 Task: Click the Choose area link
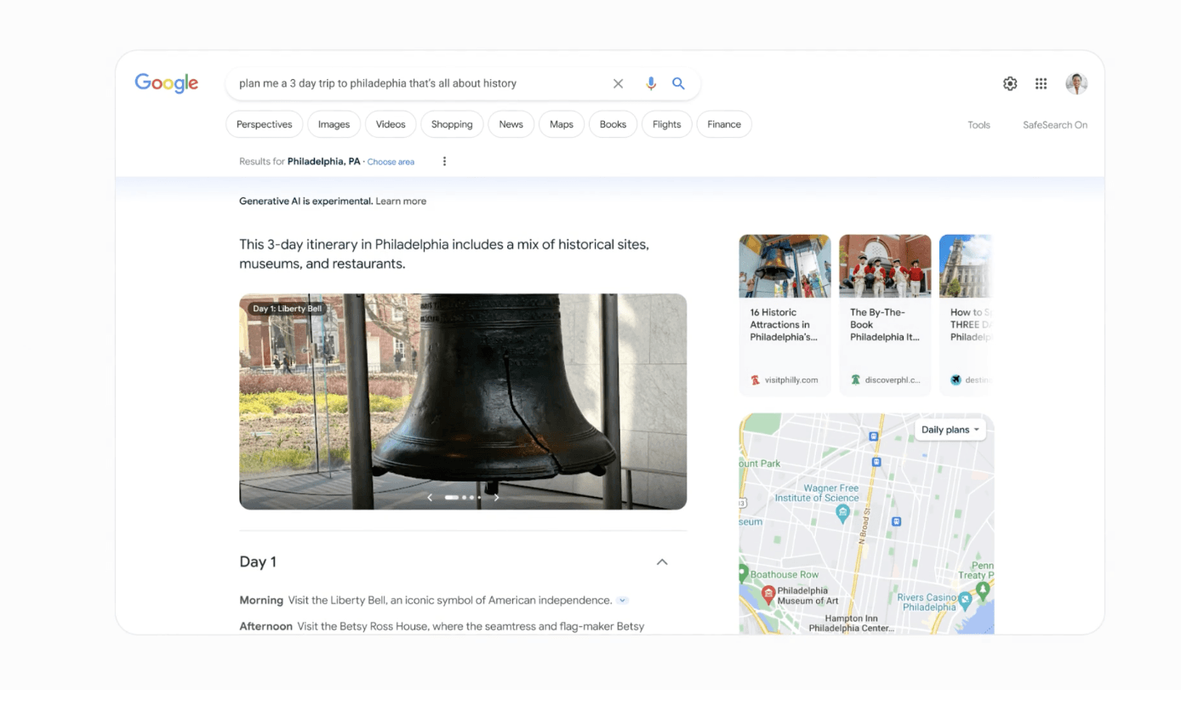[x=391, y=161]
